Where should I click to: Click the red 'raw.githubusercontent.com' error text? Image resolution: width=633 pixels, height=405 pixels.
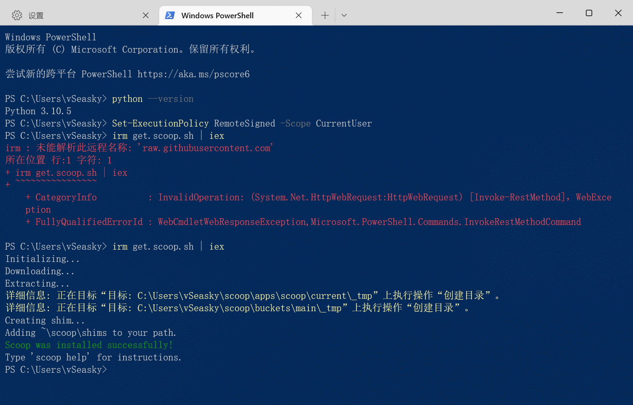pyautogui.click(x=206, y=148)
